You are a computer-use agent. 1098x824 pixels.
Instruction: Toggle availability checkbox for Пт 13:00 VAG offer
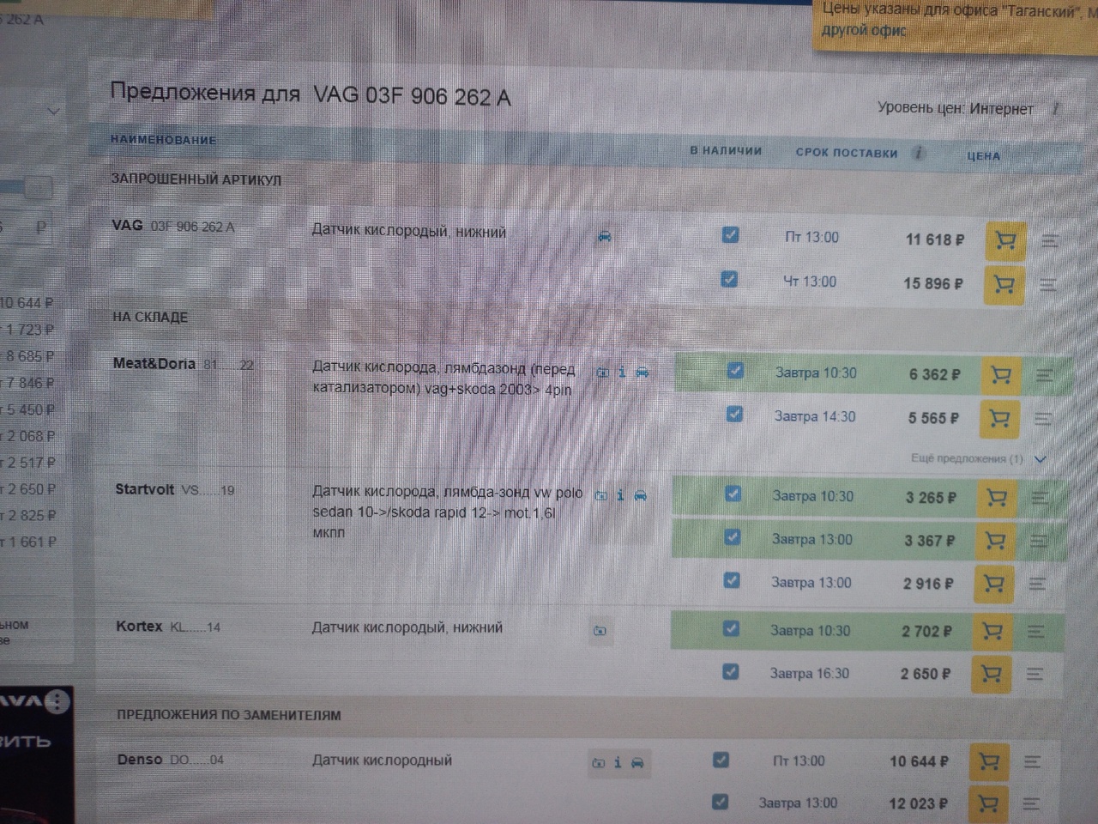[x=730, y=234]
